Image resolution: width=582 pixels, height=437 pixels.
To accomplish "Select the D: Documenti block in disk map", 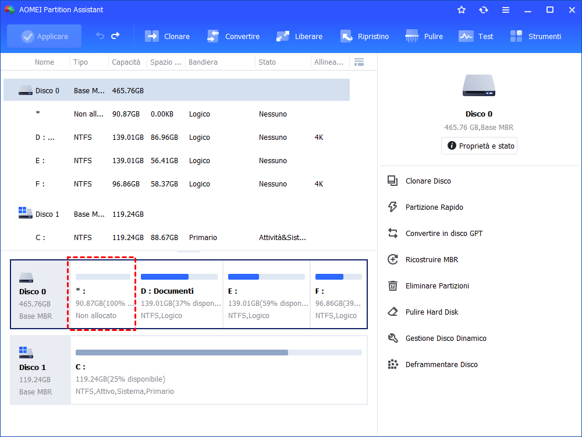I will 179,294.
